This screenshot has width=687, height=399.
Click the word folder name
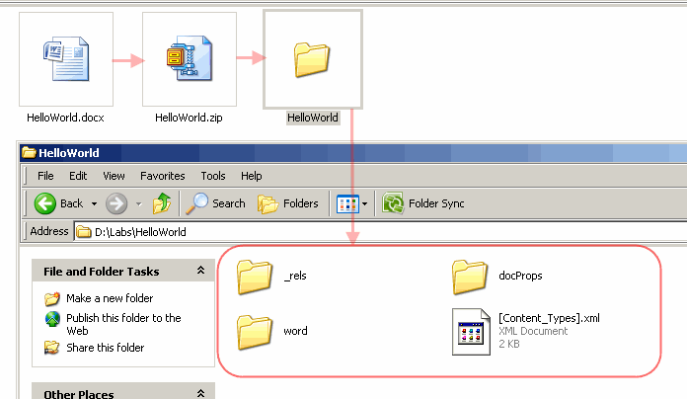pyautogui.click(x=295, y=331)
